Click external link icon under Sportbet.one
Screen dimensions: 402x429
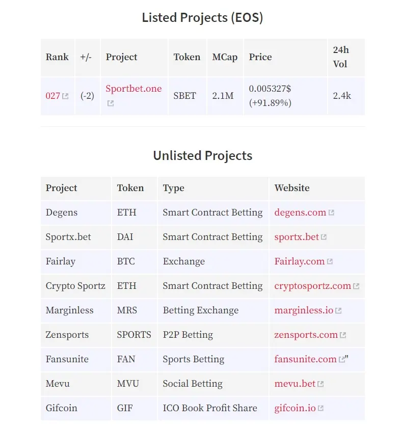click(x=110, y=103)
